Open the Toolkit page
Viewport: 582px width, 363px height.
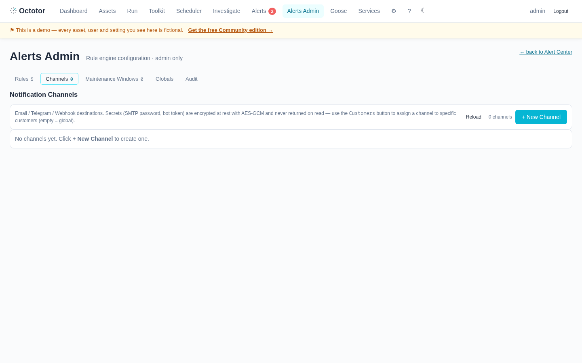point(157,11)
